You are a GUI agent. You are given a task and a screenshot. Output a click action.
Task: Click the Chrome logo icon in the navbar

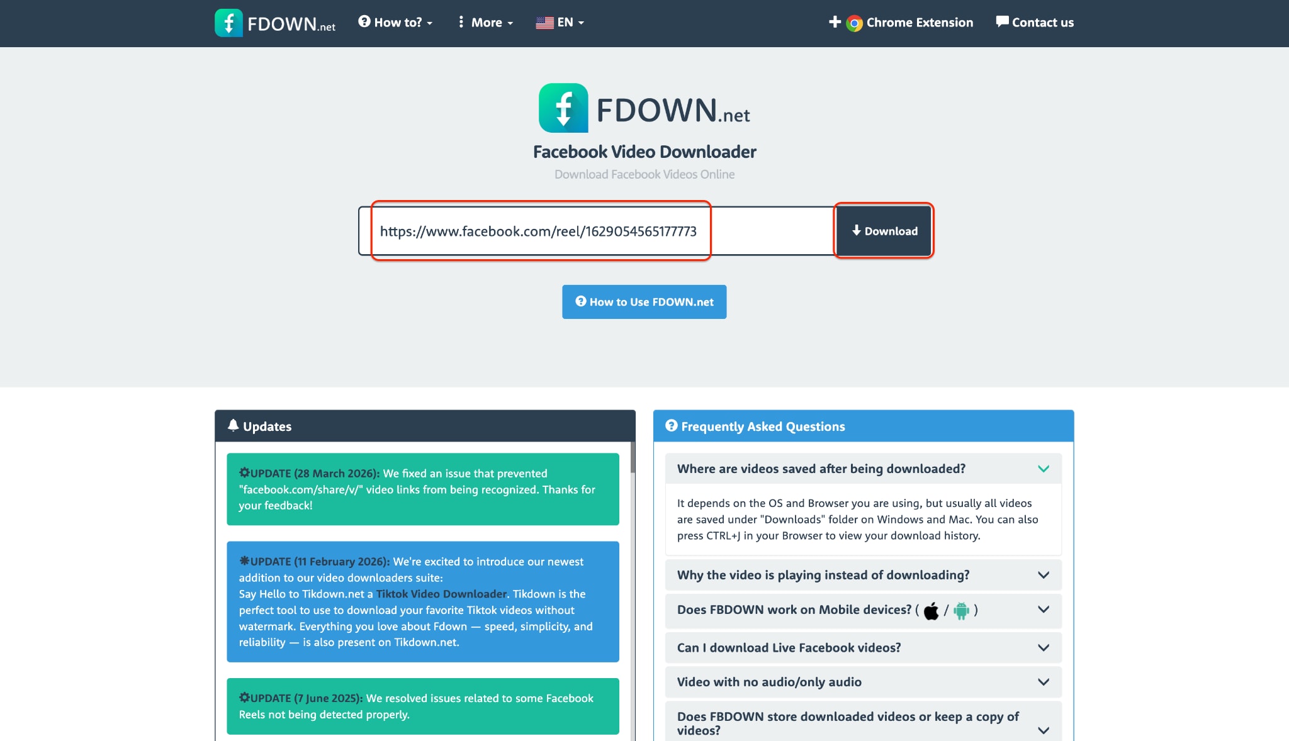click(854, 23)
